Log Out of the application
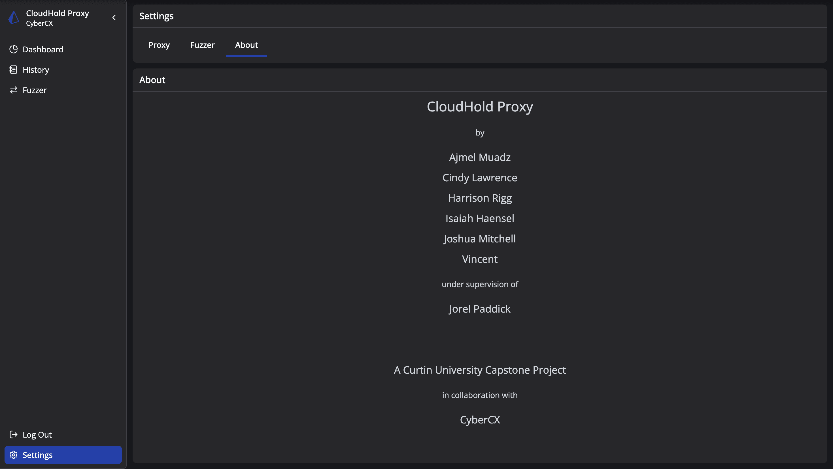833x469 pixels. pyautogui.click(x=37, y=434)
